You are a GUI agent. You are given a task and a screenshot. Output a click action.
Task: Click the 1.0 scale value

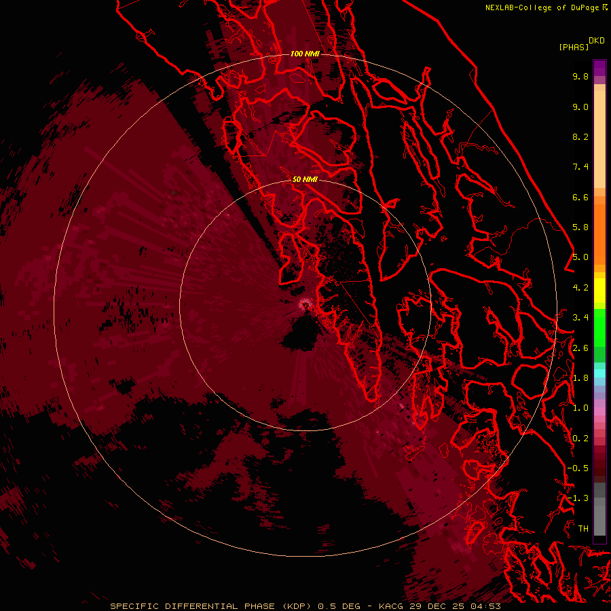click(x=580, y=408)
